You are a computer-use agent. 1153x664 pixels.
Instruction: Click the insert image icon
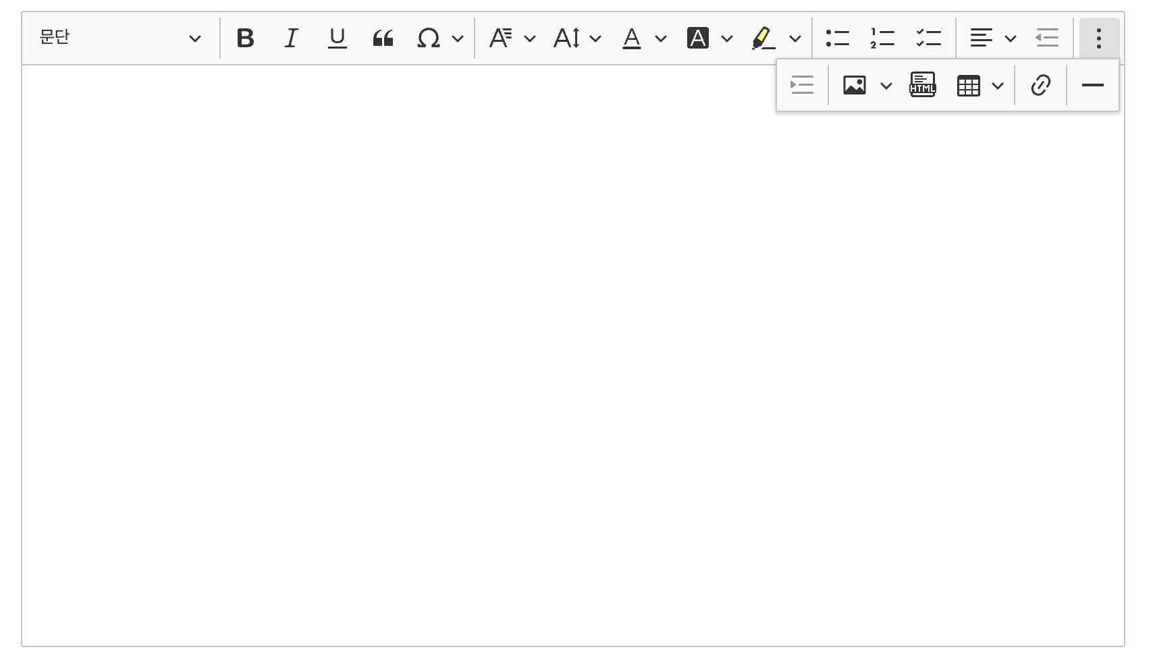coord(855,86)
